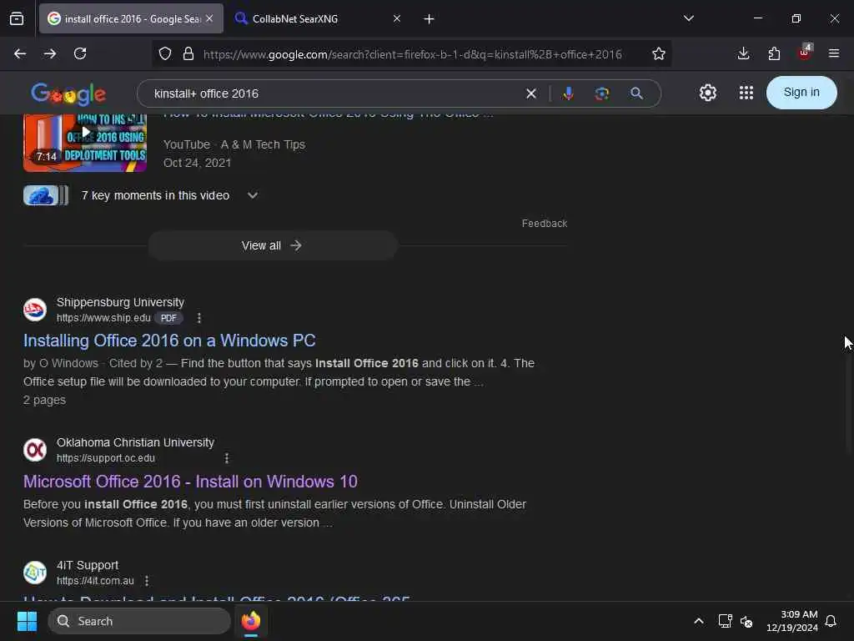Clear the Google search box text
The image size is (854, 641).
[x=531, y=93]
